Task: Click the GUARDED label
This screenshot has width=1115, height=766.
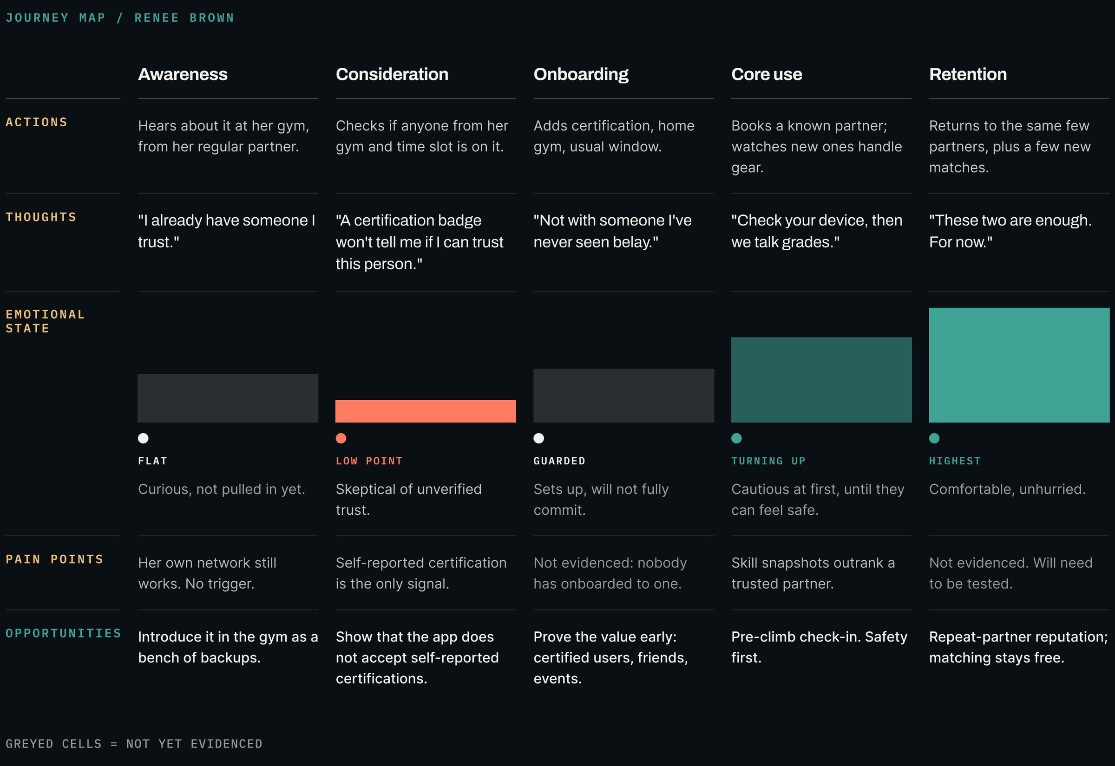Action: point(560,461)
